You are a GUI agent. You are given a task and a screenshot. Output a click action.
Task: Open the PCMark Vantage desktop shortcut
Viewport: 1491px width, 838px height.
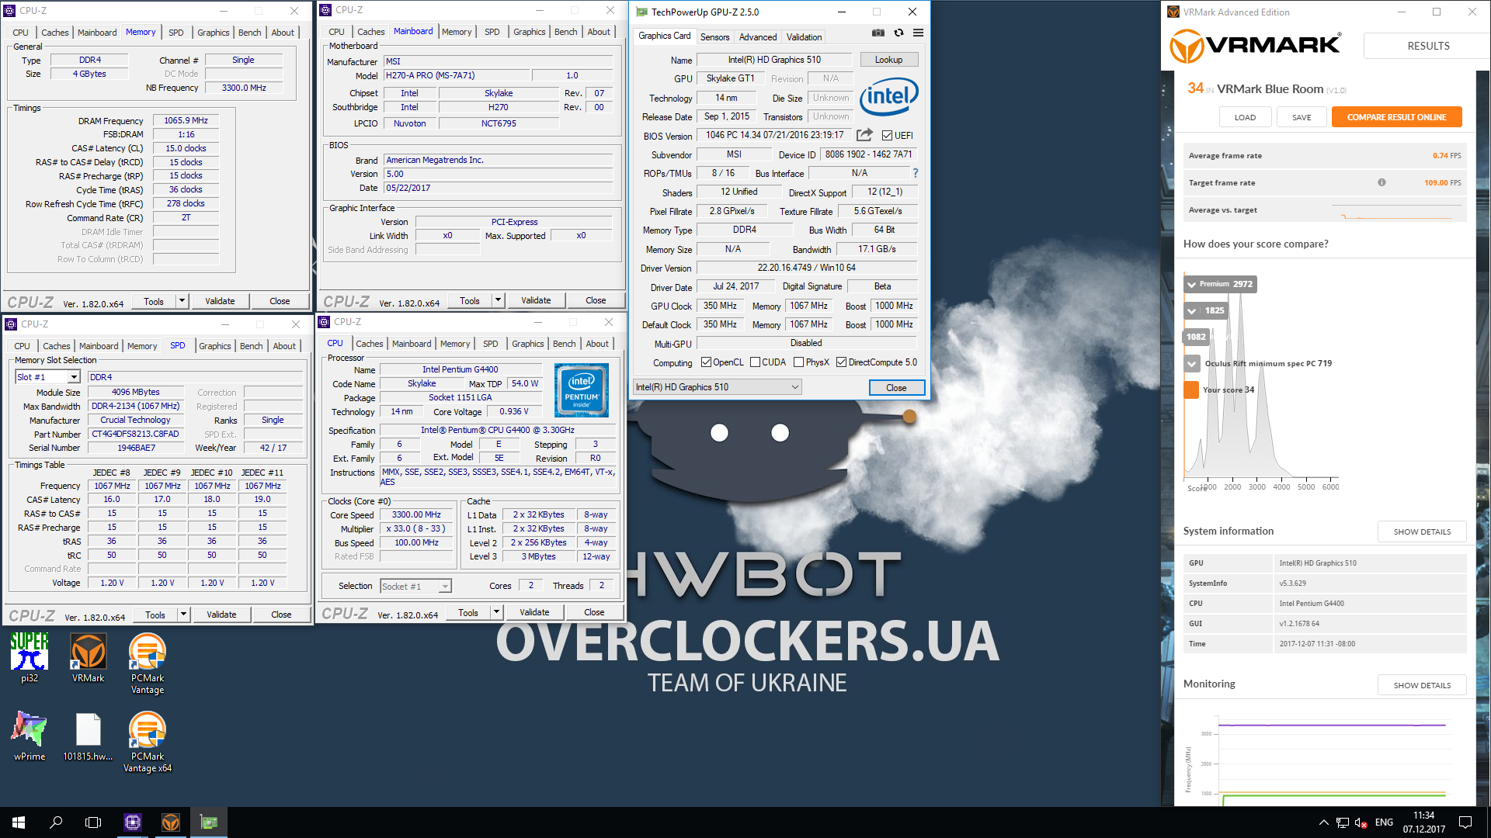[147, 663]
